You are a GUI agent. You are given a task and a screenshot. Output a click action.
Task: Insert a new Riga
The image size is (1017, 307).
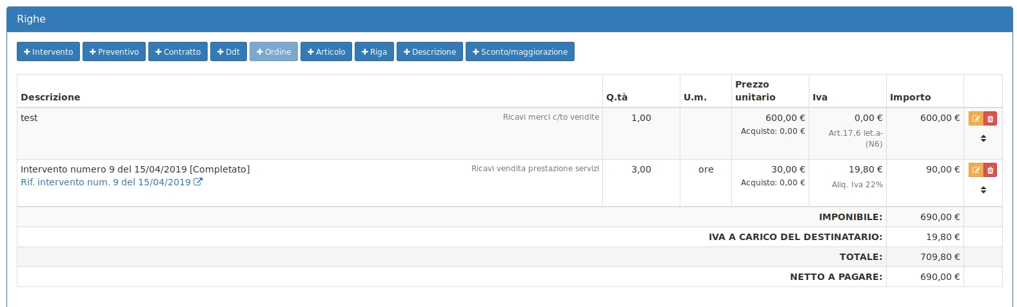(374, 52)
